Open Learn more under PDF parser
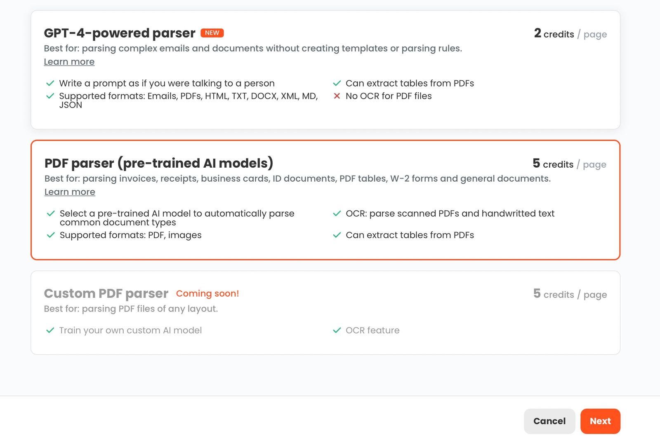This screenshot has height=440, width=660. (69, 192)
